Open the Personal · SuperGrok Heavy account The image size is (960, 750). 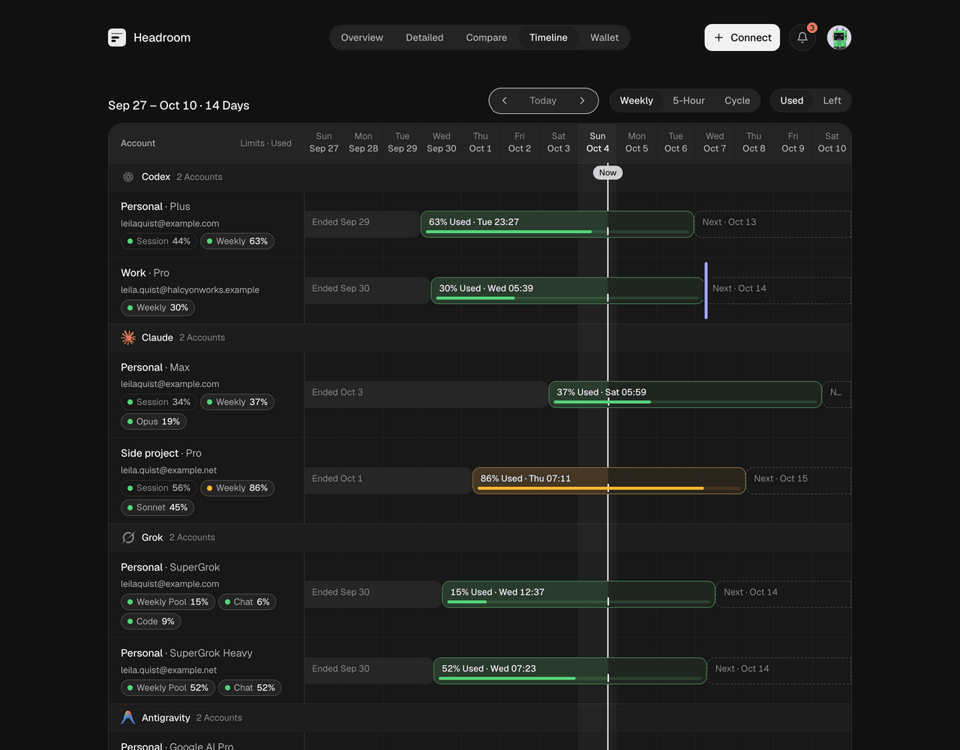(187, 653)
